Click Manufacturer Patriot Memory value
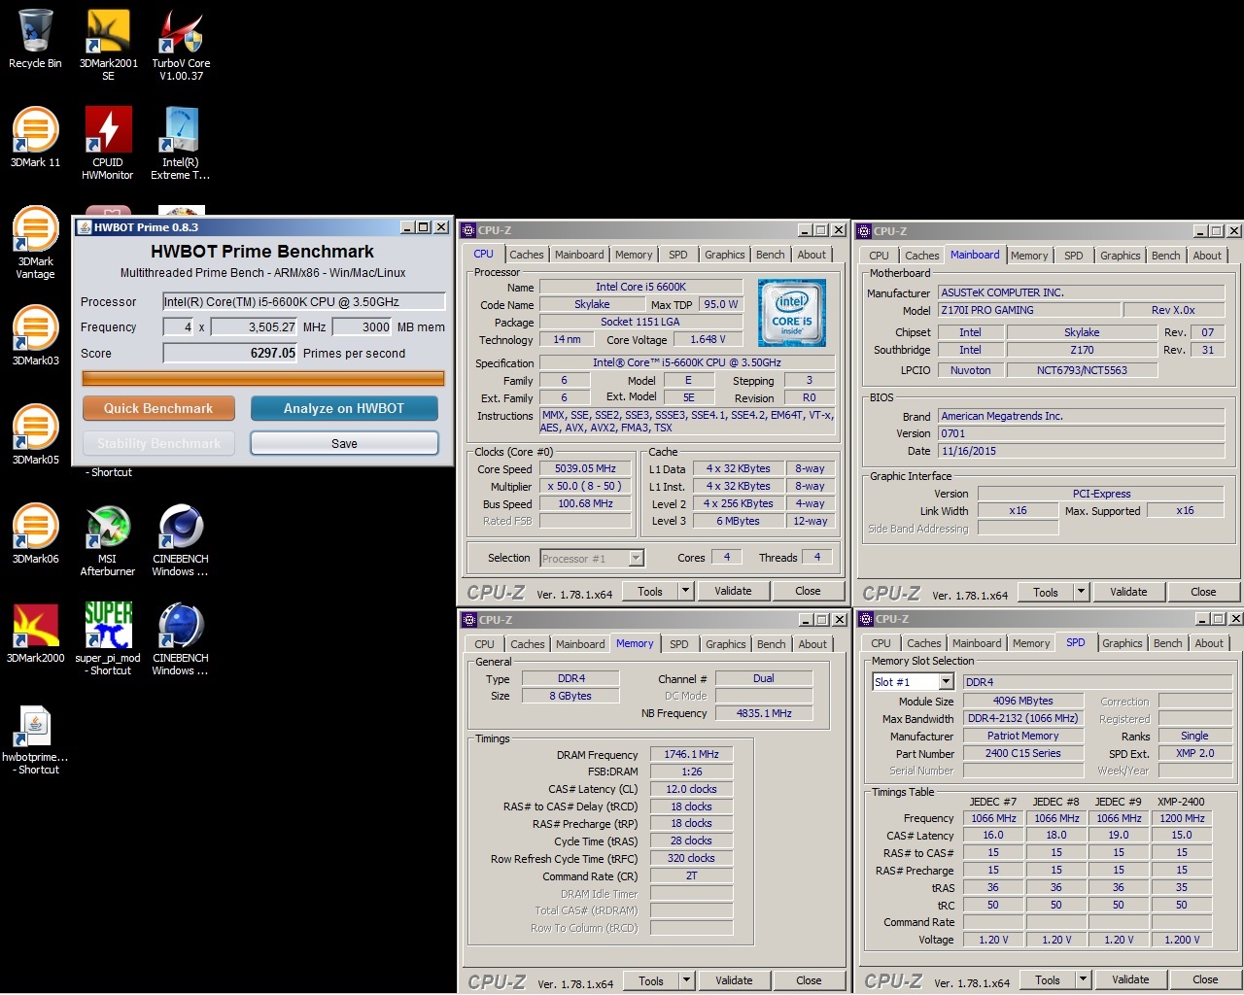The width and height of the screenshot is (1244, 995). pyautogui.click(x=1022, y=736)
